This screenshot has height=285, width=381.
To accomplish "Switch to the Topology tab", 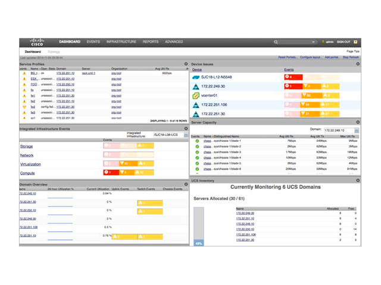I will [54, 52].
